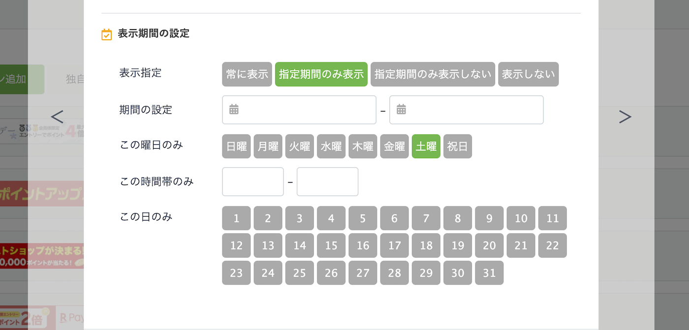Viewport: 689px width, 330px height.
Task: Enable the 祝日 holiday button
Action: pyautogui.click(x=457, y=146)
